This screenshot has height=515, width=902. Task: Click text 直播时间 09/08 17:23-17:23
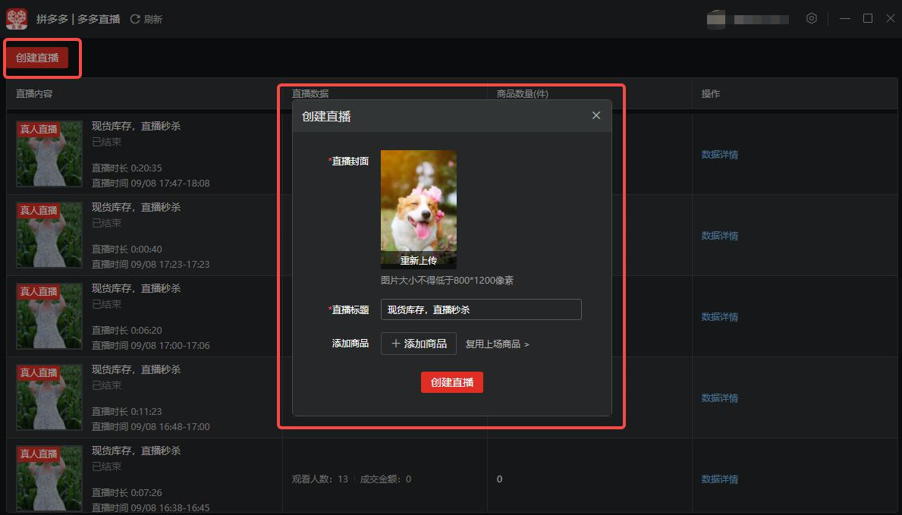pos(151,264)
